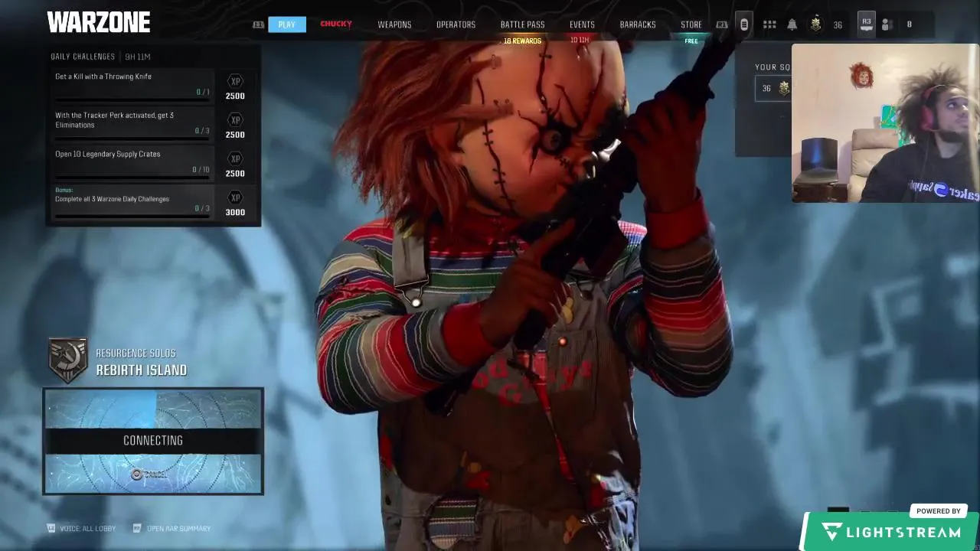
Task: Select the Throwing Knife kill challenge
Action: coord(133,86)
